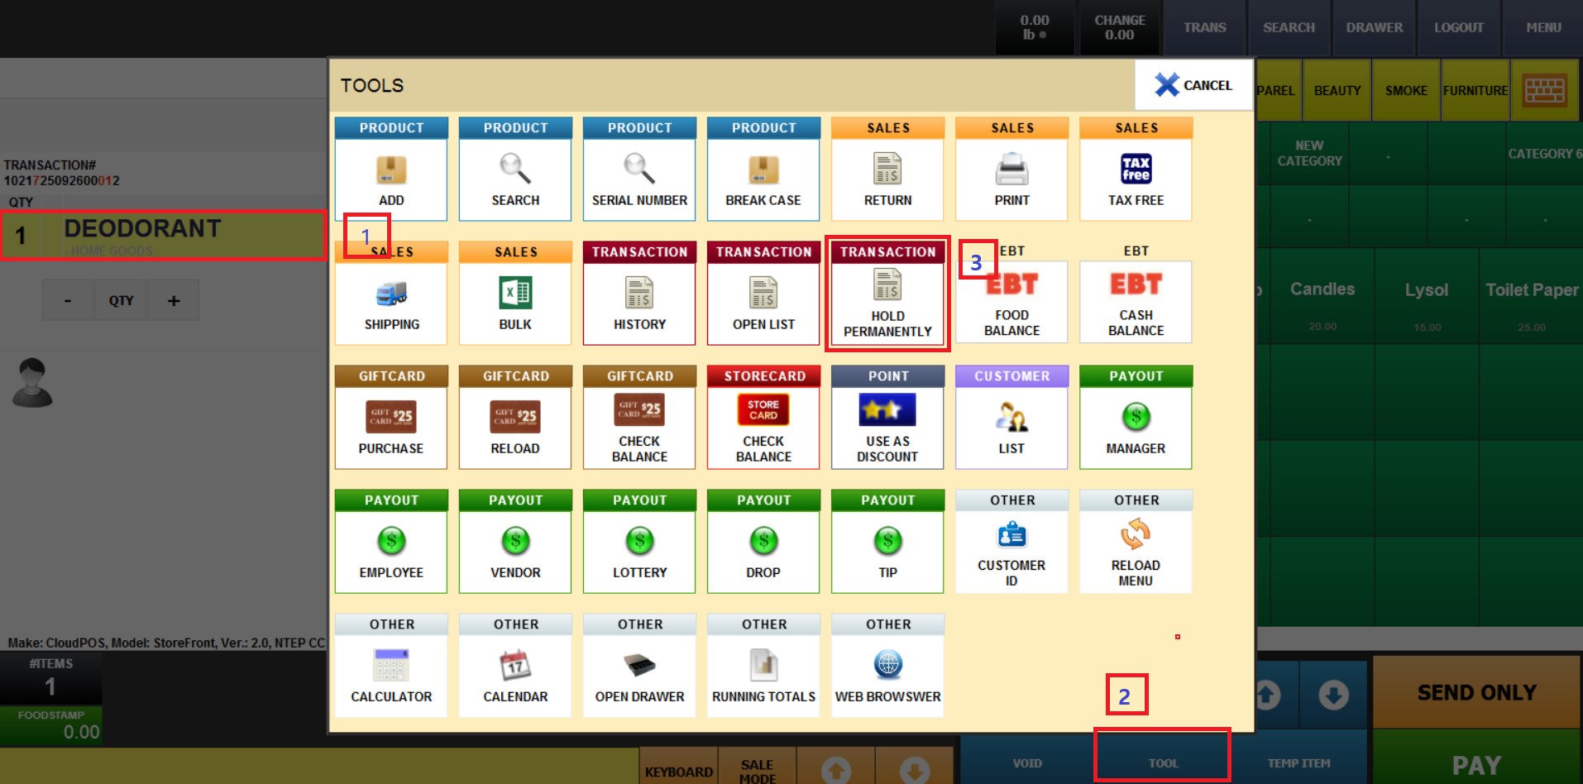Open the Logout menu item
This screenshot has width=1583, height=784.
click(x=1458, y=27)
